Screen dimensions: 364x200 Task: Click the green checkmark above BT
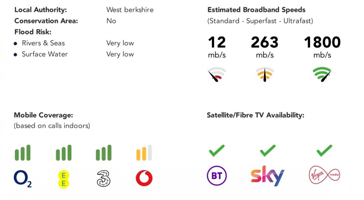[x=217, y=151]
